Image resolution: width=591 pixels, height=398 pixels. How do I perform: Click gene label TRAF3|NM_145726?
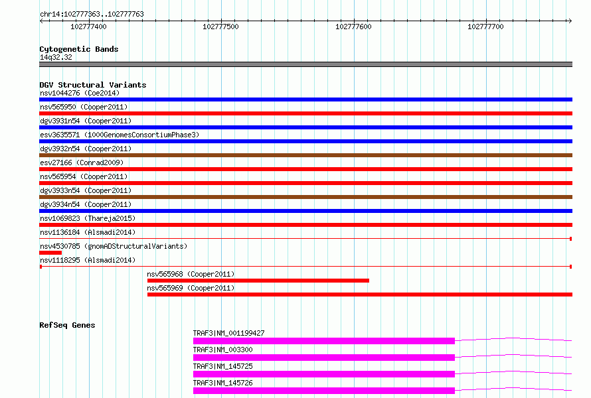pyautogui.click(x=222, y=383)
